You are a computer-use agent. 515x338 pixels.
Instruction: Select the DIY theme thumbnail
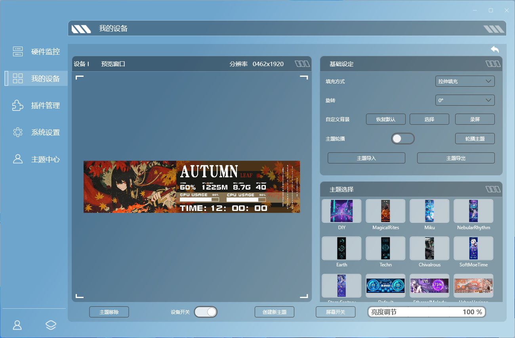(341, 211)
